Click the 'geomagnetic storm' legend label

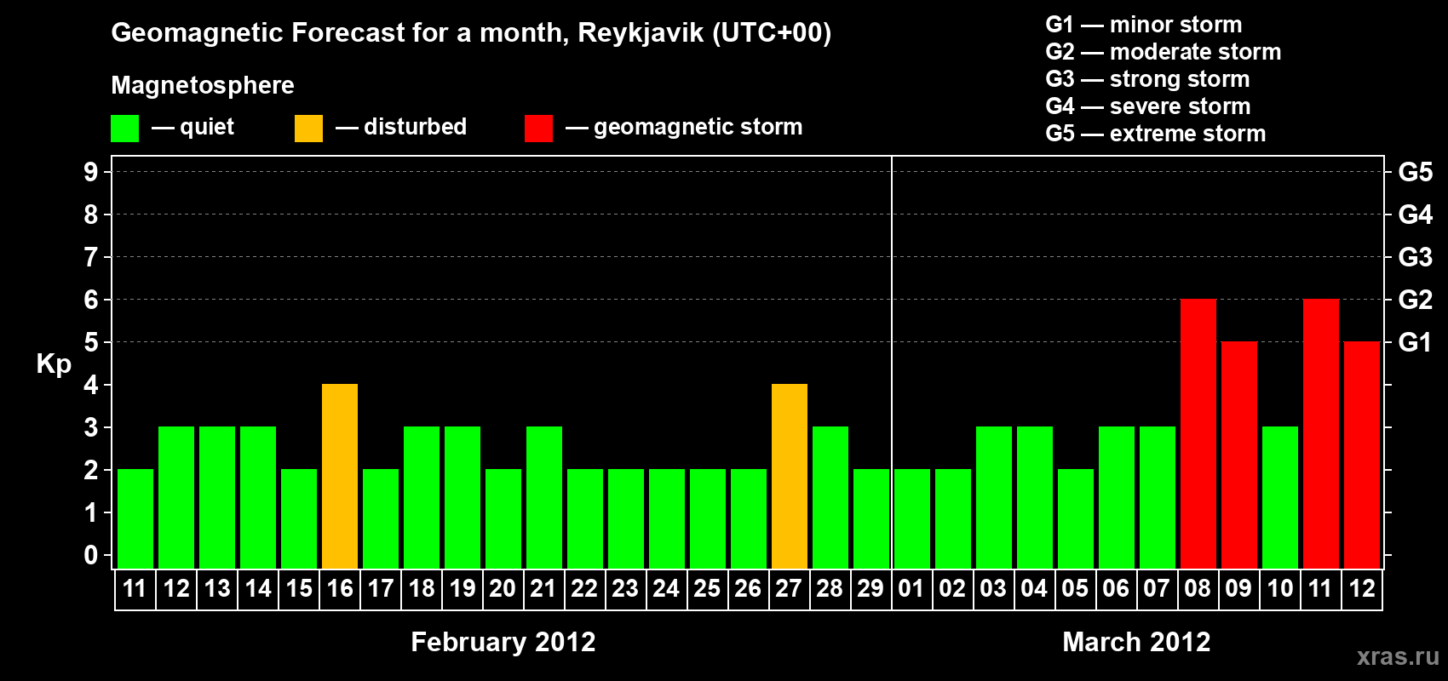tap(698, 128)
